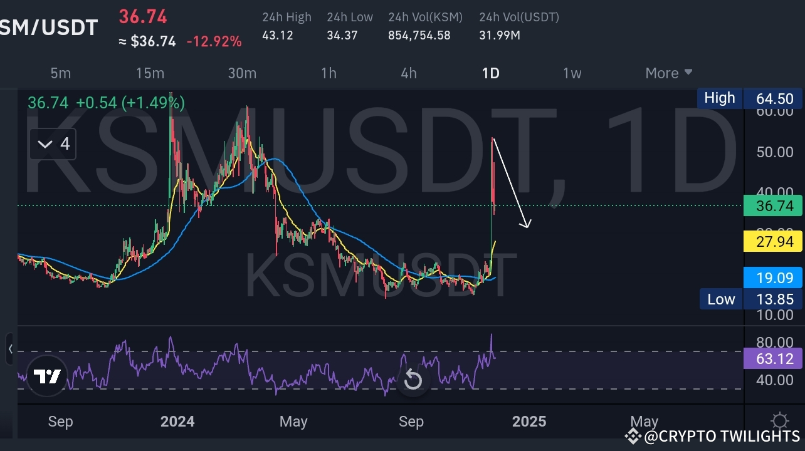Click the green 36.74 current price tag
The width and height of the screenshot is (805, 451).
click(x=773, y=205)
